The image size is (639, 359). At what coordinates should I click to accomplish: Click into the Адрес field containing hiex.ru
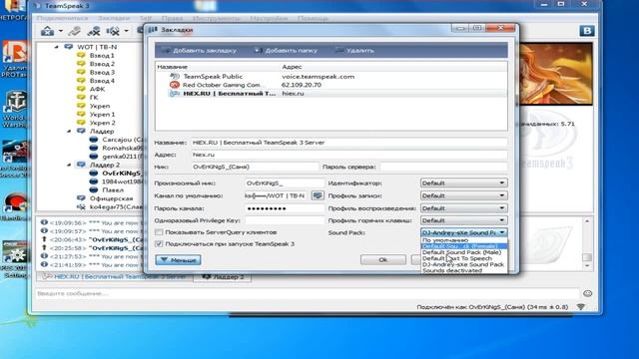349,155
